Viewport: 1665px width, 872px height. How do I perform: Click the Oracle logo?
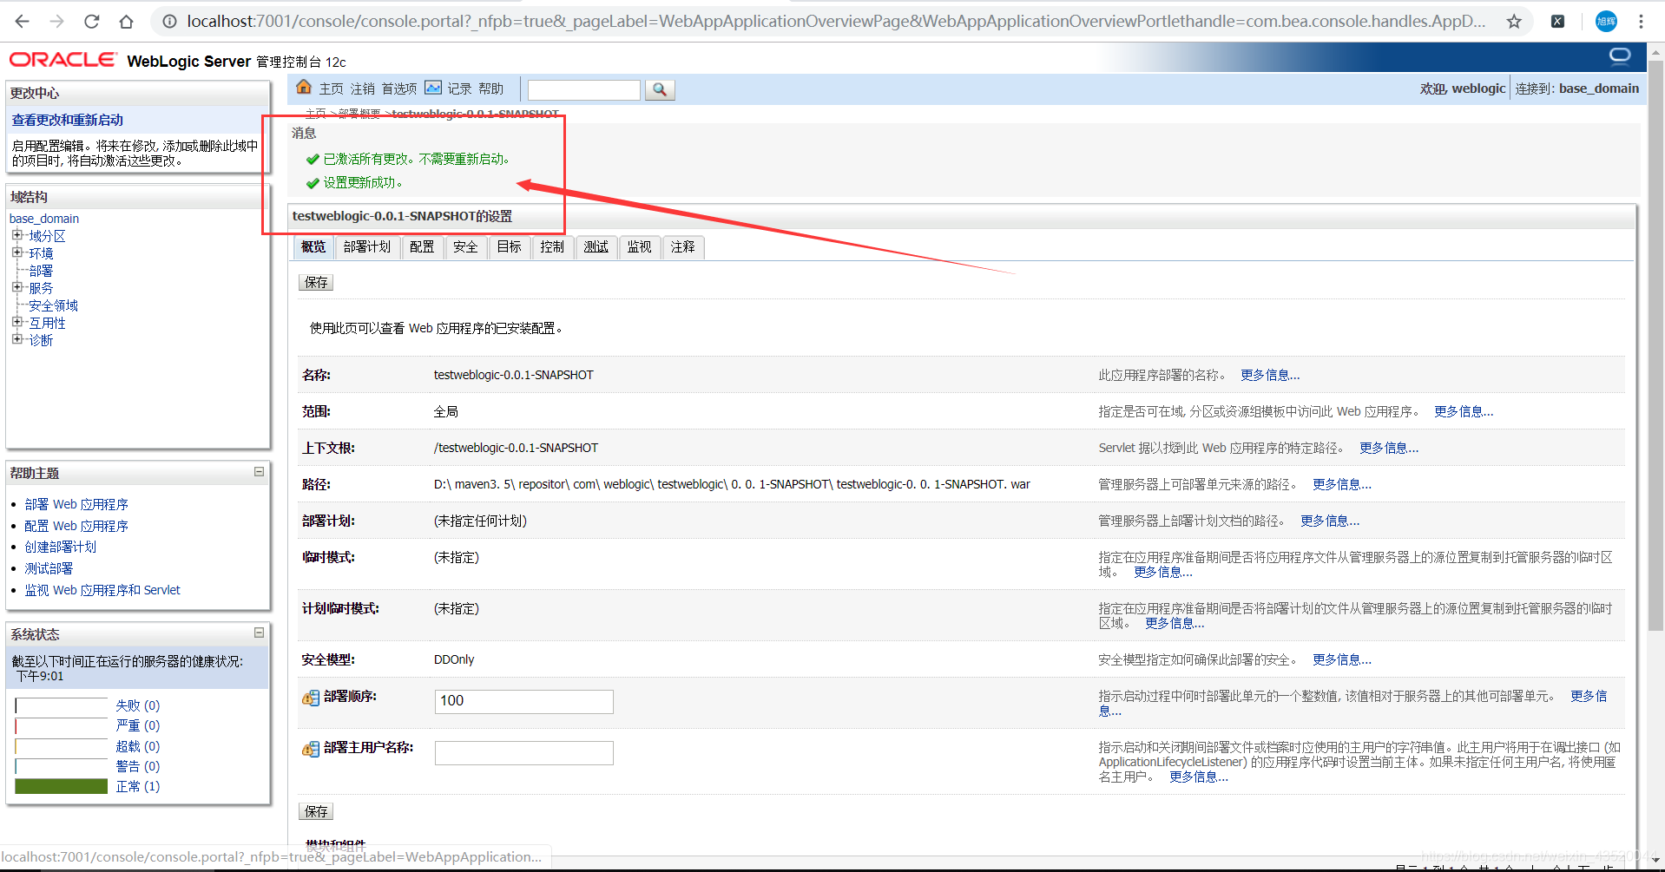click(x=63, y=60)
